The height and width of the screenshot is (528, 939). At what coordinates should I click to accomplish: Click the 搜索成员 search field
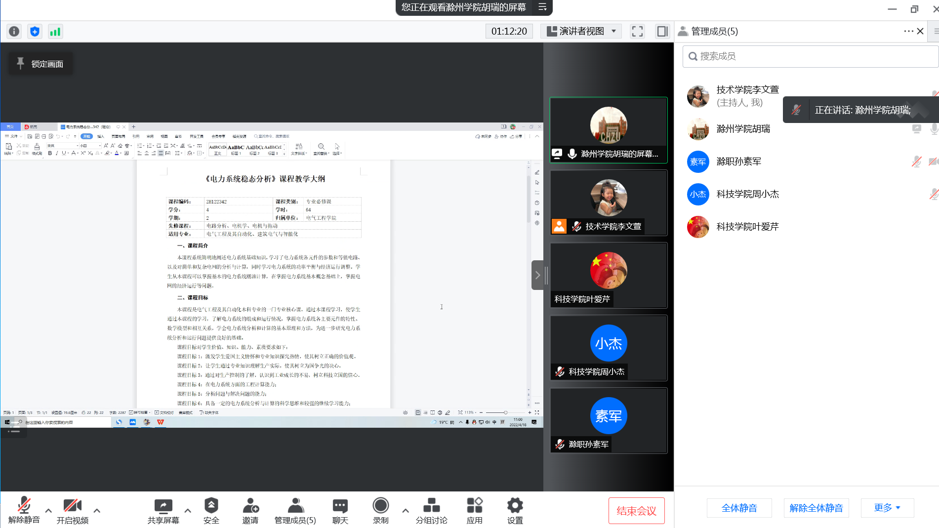point(810,56)
